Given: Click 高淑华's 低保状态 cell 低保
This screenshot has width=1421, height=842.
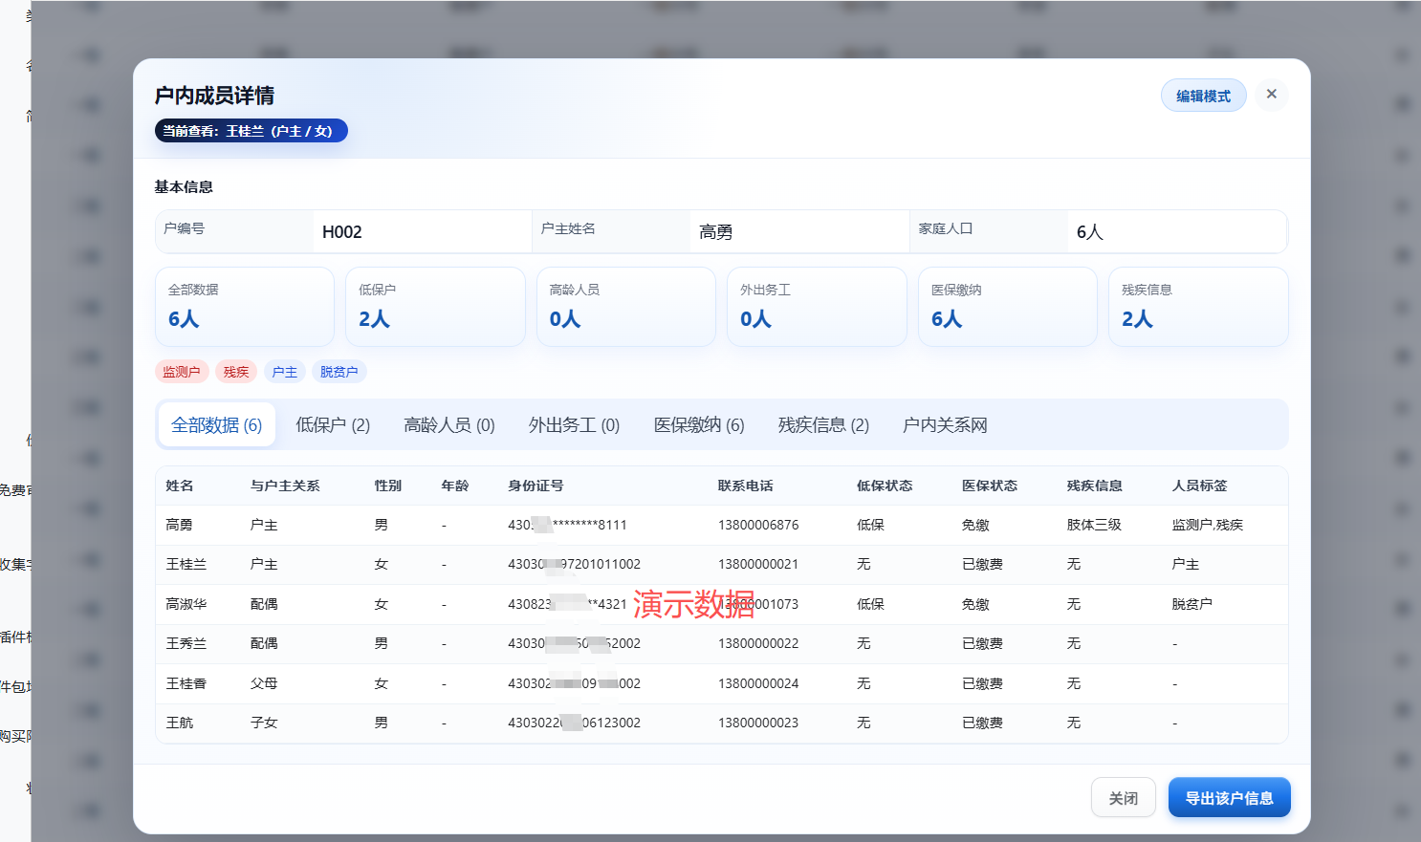Looking at the screenshot, I should tap(871, 604).
